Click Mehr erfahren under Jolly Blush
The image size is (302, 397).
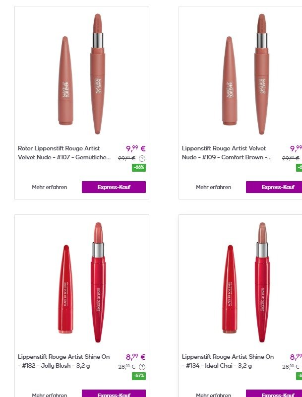click(x=50, y=395)
